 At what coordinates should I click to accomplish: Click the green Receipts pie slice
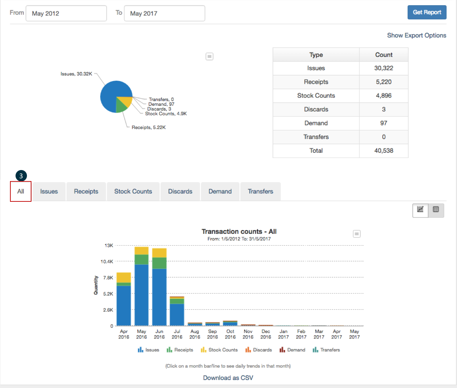[121, 107]
